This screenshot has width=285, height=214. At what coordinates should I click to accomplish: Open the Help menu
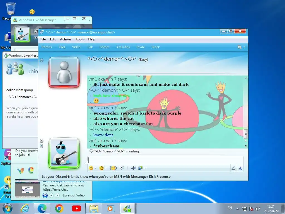click(92, 39)
